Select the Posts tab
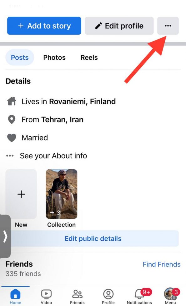Image resolution: width=186 pixels, height=306 pixels. (x=20, y=57)
